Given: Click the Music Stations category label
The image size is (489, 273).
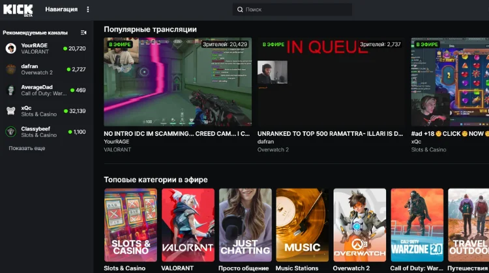Looking at the screenshot, I should tap(297, 268).
